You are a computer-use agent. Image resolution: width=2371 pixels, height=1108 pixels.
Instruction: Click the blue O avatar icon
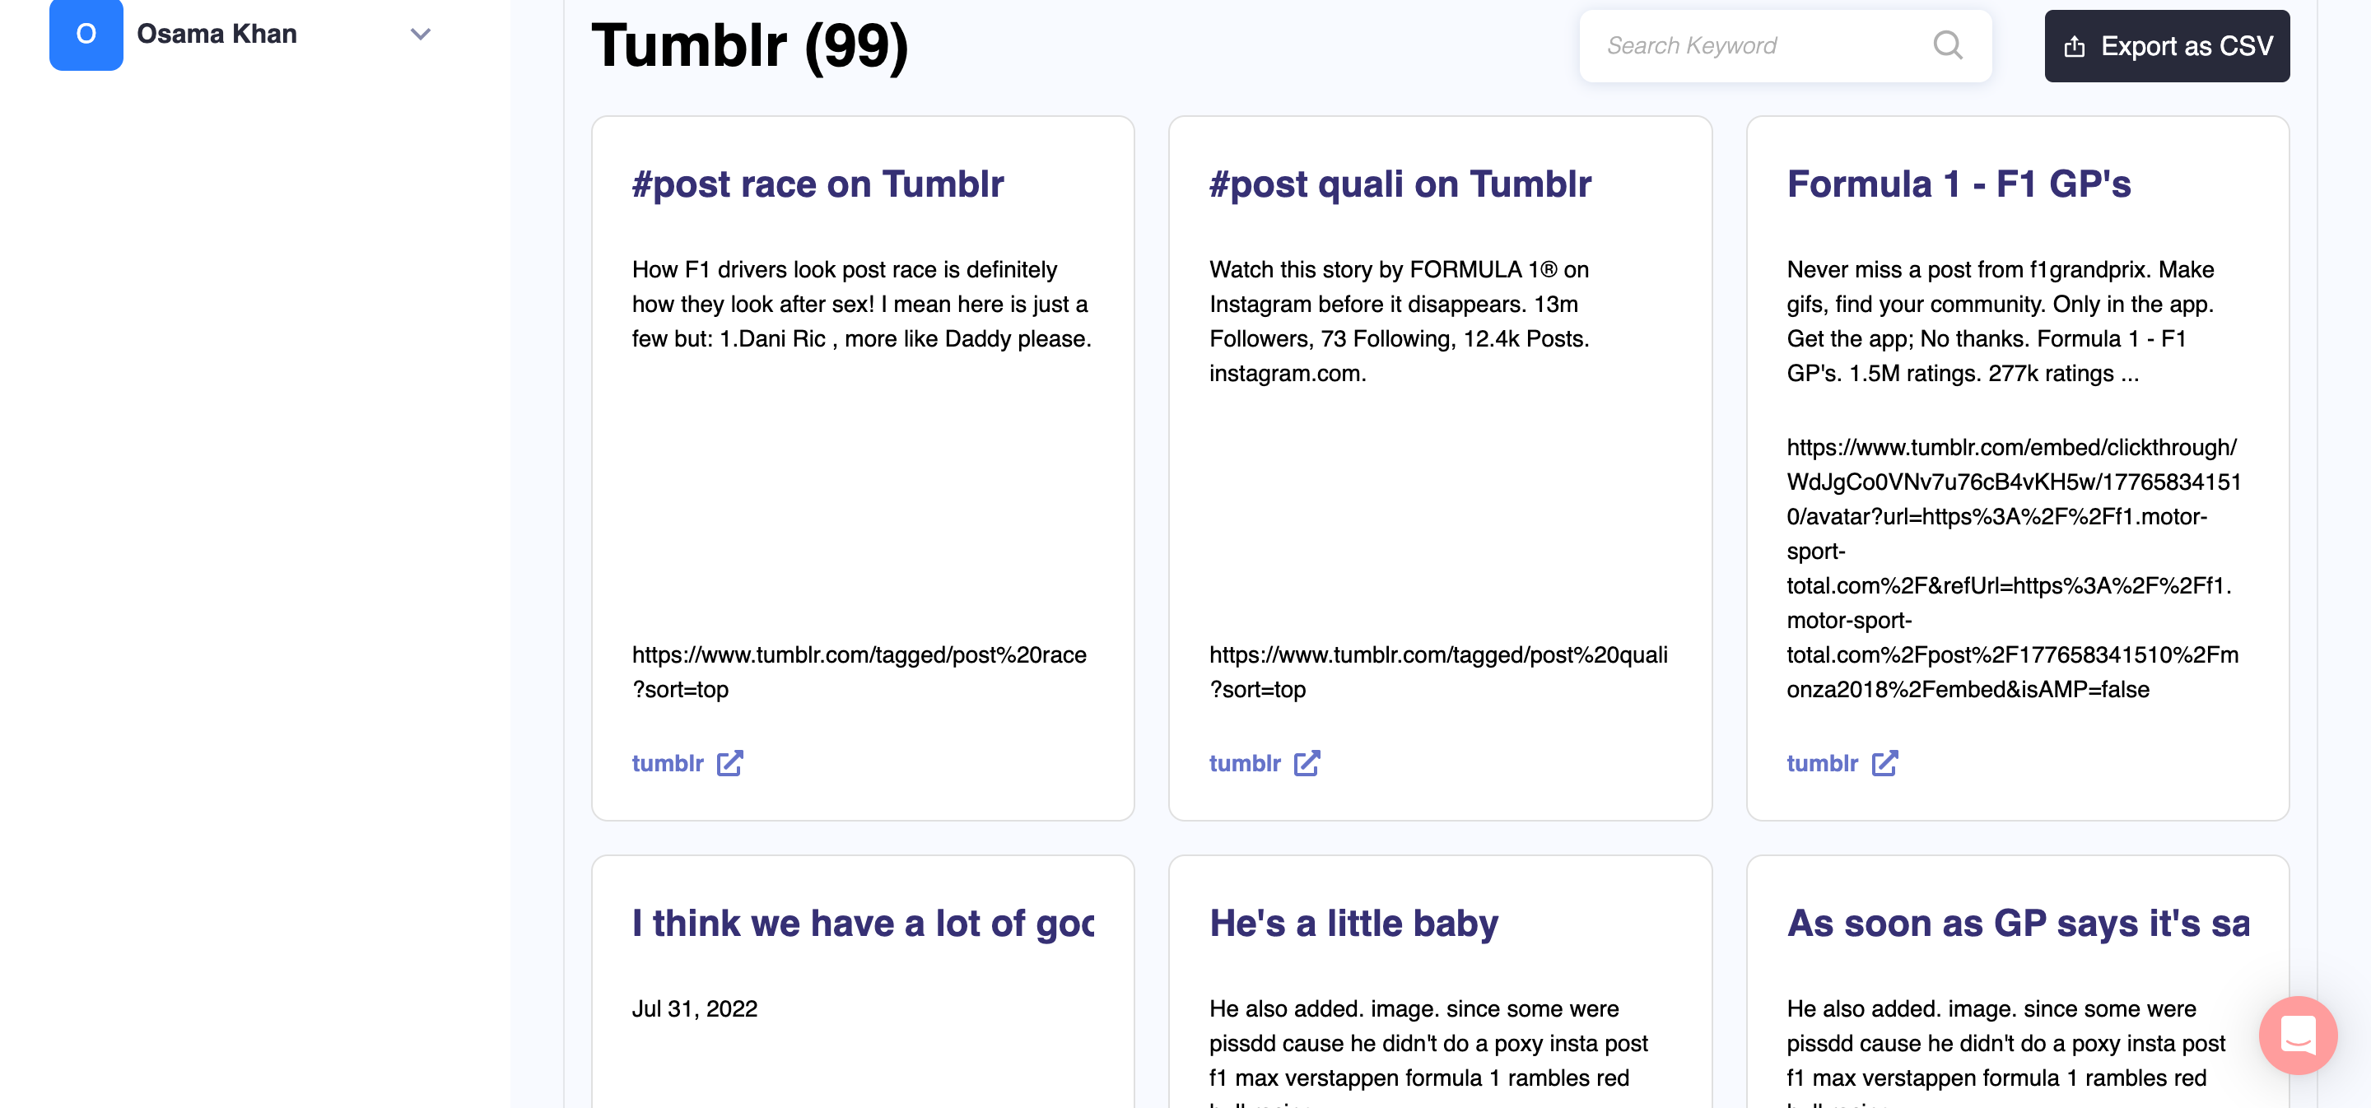click(86, 34)
